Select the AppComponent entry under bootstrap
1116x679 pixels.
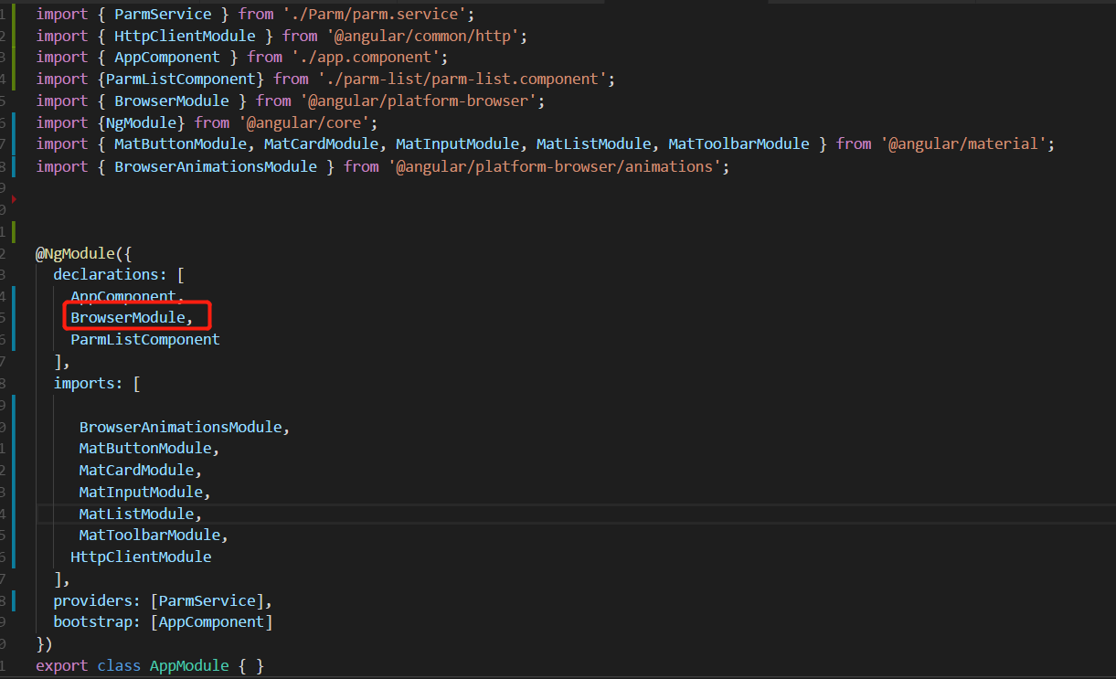pos(210,621)
